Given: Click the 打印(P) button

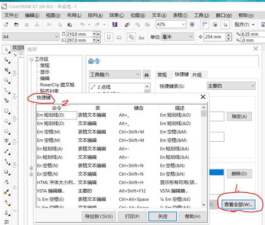Looking at the screenshot, I should (132, 216).
